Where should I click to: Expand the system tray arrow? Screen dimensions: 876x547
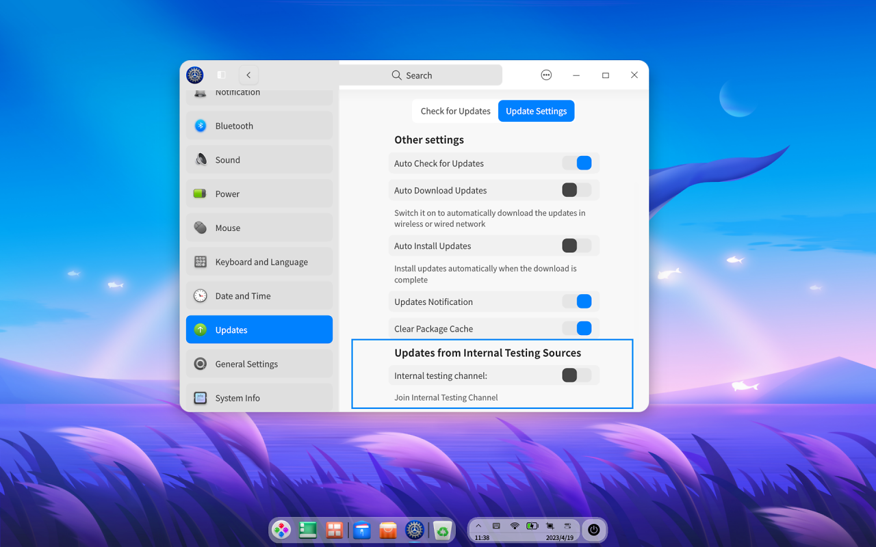tap(478, 526)
